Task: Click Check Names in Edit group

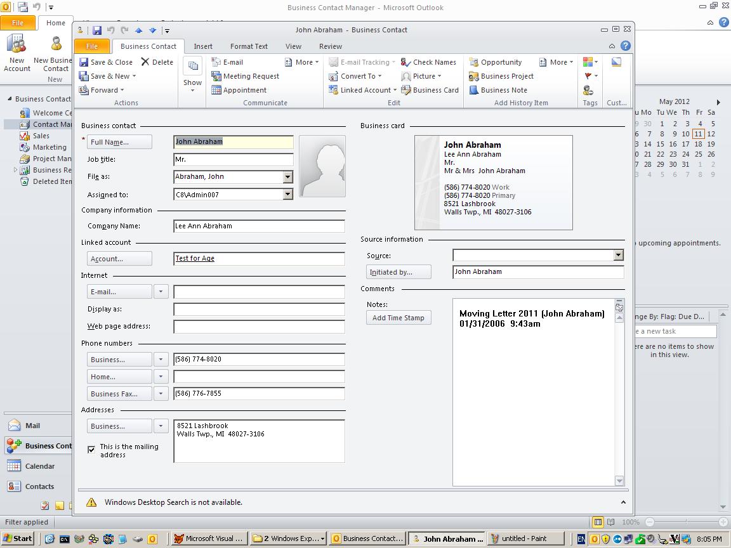Action: [x=428, y=62]
